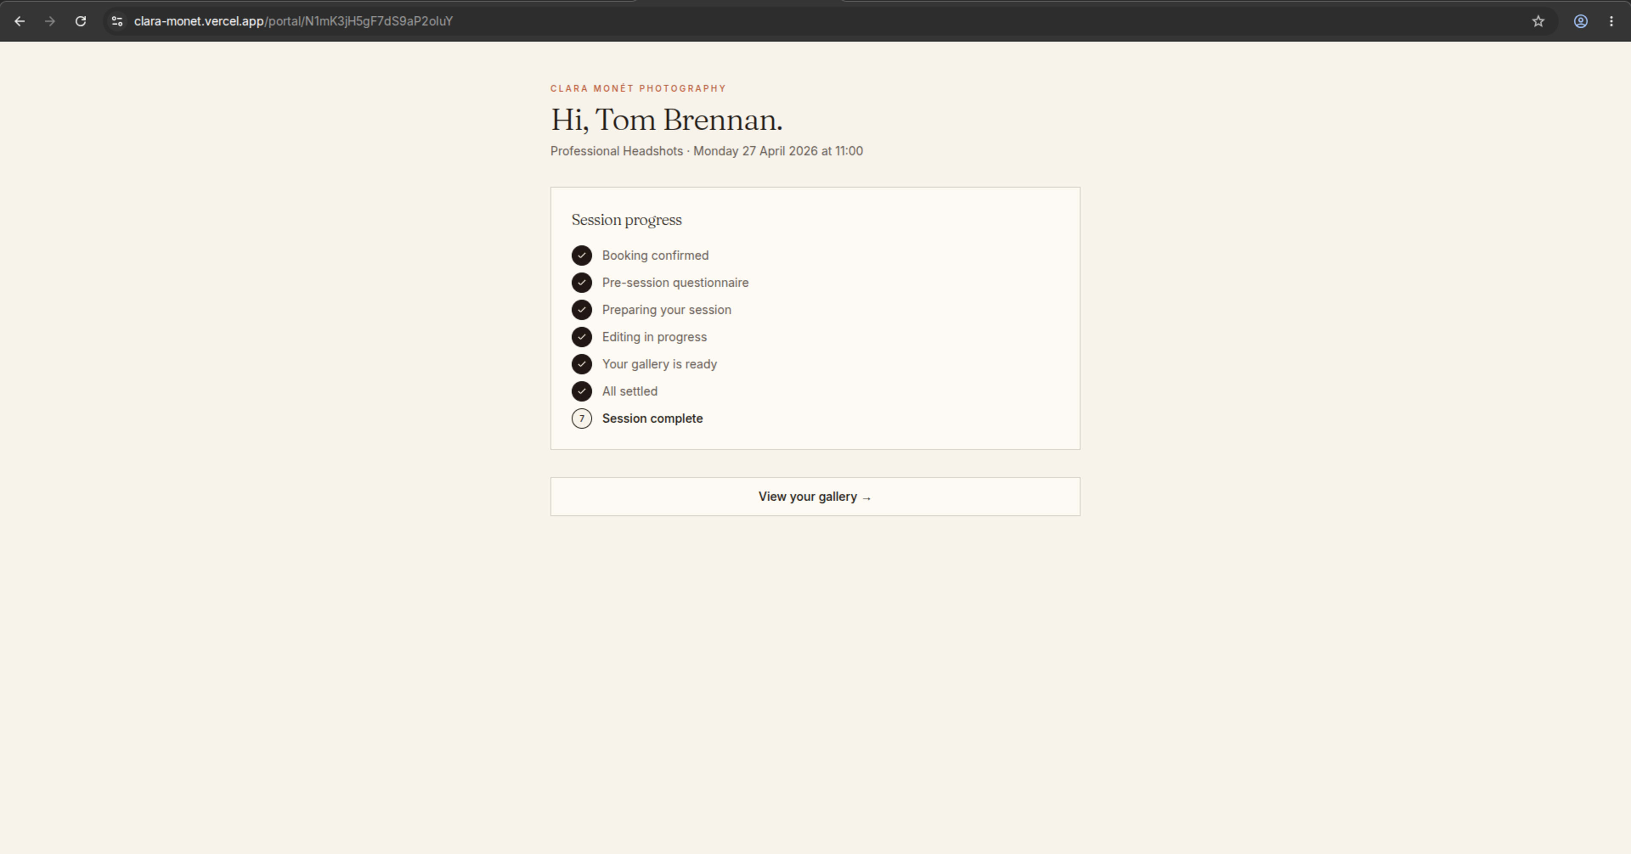Image resolution: width=1631 pixels, height=854 pixels.
Task: Bookmark this page with the star icon
Action: point(1538,22)
